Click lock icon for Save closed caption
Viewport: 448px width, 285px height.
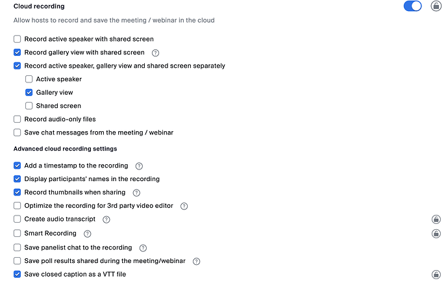click(x=436, y=275)
